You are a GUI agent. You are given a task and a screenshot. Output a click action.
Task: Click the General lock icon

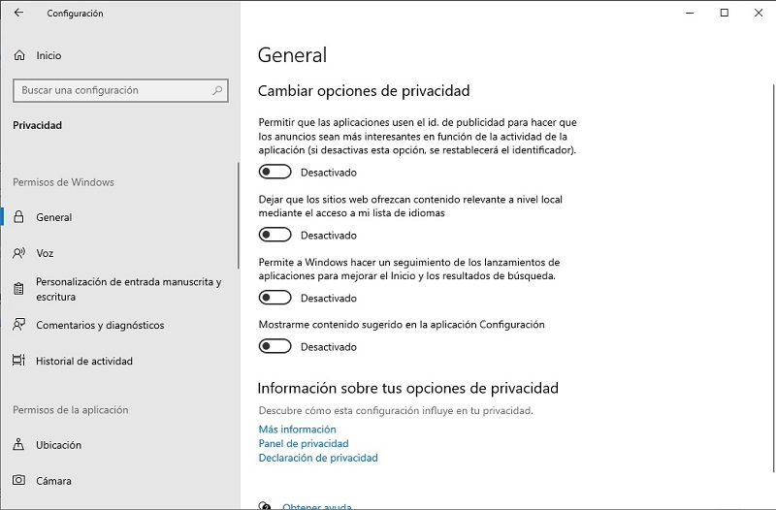19,218
